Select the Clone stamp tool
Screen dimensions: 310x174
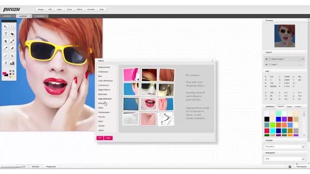(12, 56)
